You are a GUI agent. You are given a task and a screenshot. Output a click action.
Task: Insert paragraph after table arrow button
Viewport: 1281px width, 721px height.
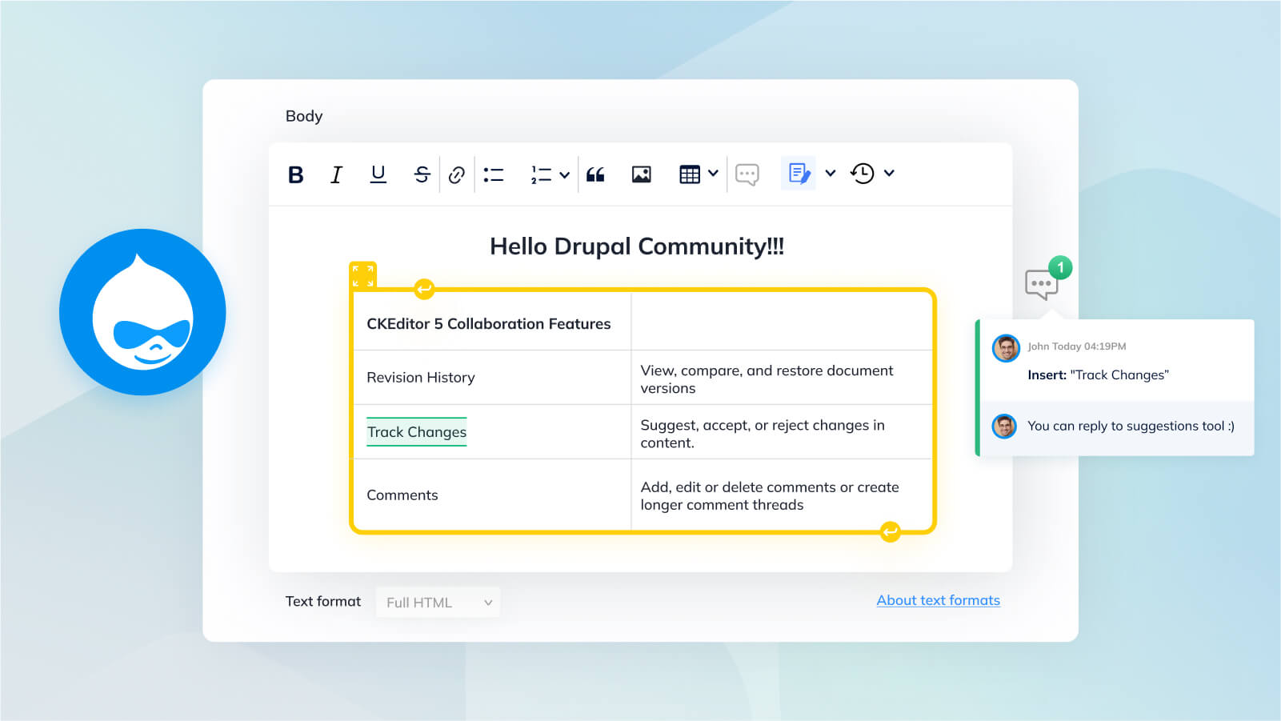[890, 531]
